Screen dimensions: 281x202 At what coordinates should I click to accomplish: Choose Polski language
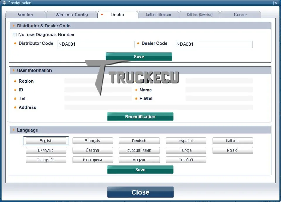click(232, 150)
